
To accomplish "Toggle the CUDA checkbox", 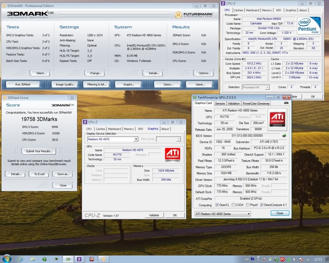I will pyautogui.click(x=233, y=205).
